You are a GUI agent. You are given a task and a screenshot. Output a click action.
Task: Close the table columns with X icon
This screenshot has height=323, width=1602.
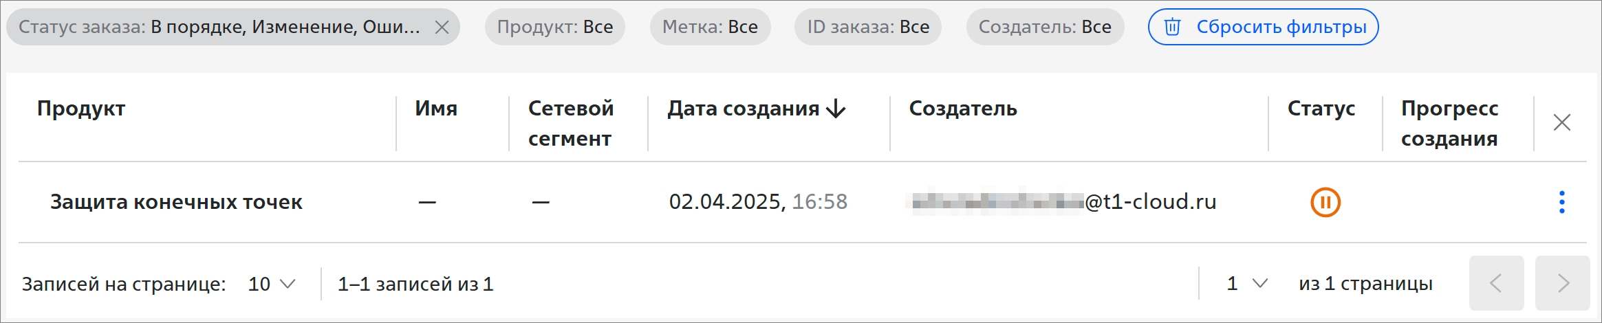point(1562,122)
